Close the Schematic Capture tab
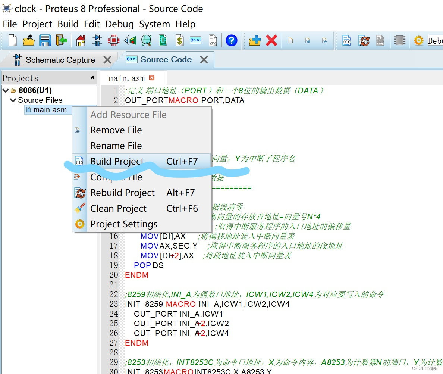Screen dimensions: 443x374 click(107, 60)
